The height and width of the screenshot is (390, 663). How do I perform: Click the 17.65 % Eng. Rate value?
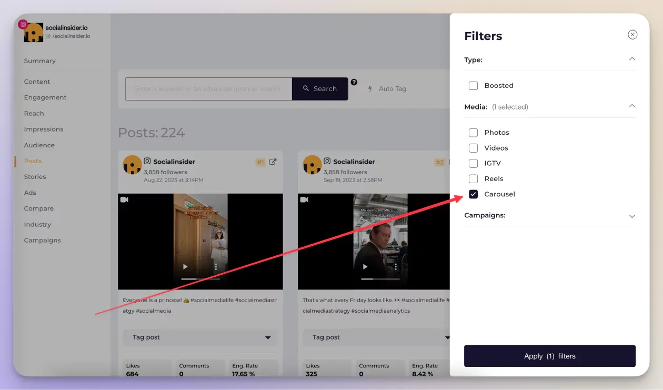[x=243, y=374]
